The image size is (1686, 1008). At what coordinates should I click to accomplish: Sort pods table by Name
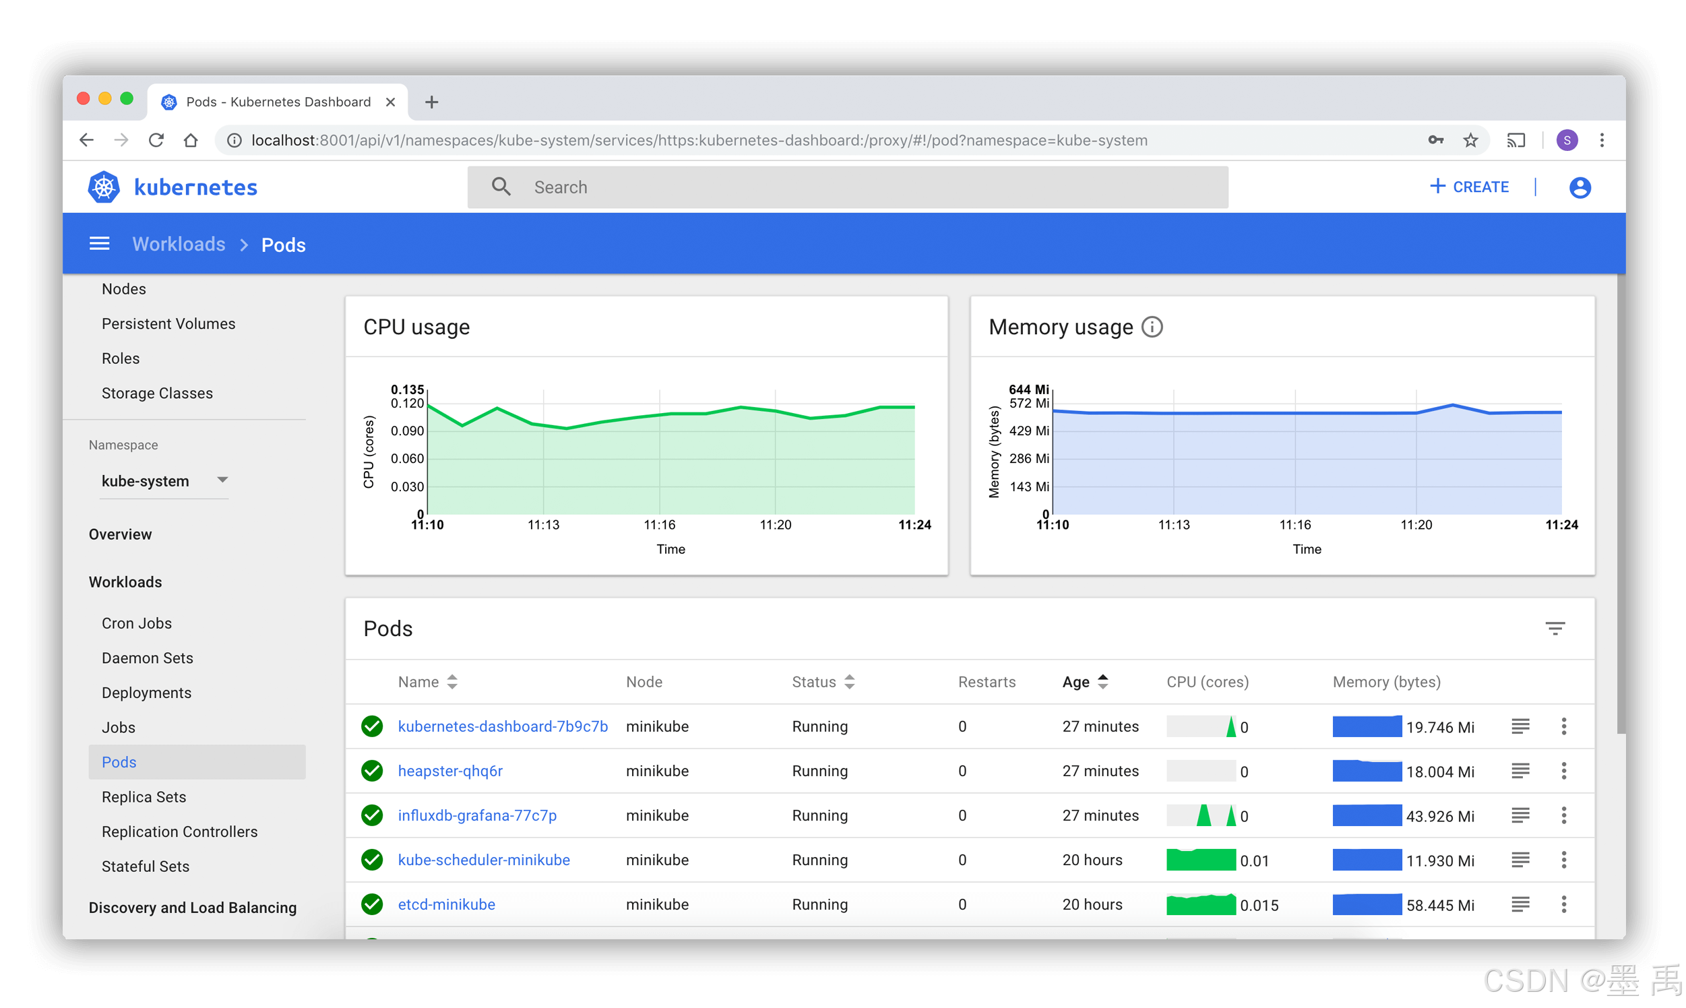[x=428, y=682]
